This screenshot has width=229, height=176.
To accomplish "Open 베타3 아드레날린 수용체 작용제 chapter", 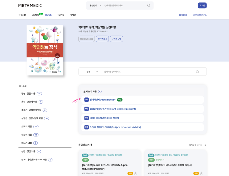I will [104, 118].
